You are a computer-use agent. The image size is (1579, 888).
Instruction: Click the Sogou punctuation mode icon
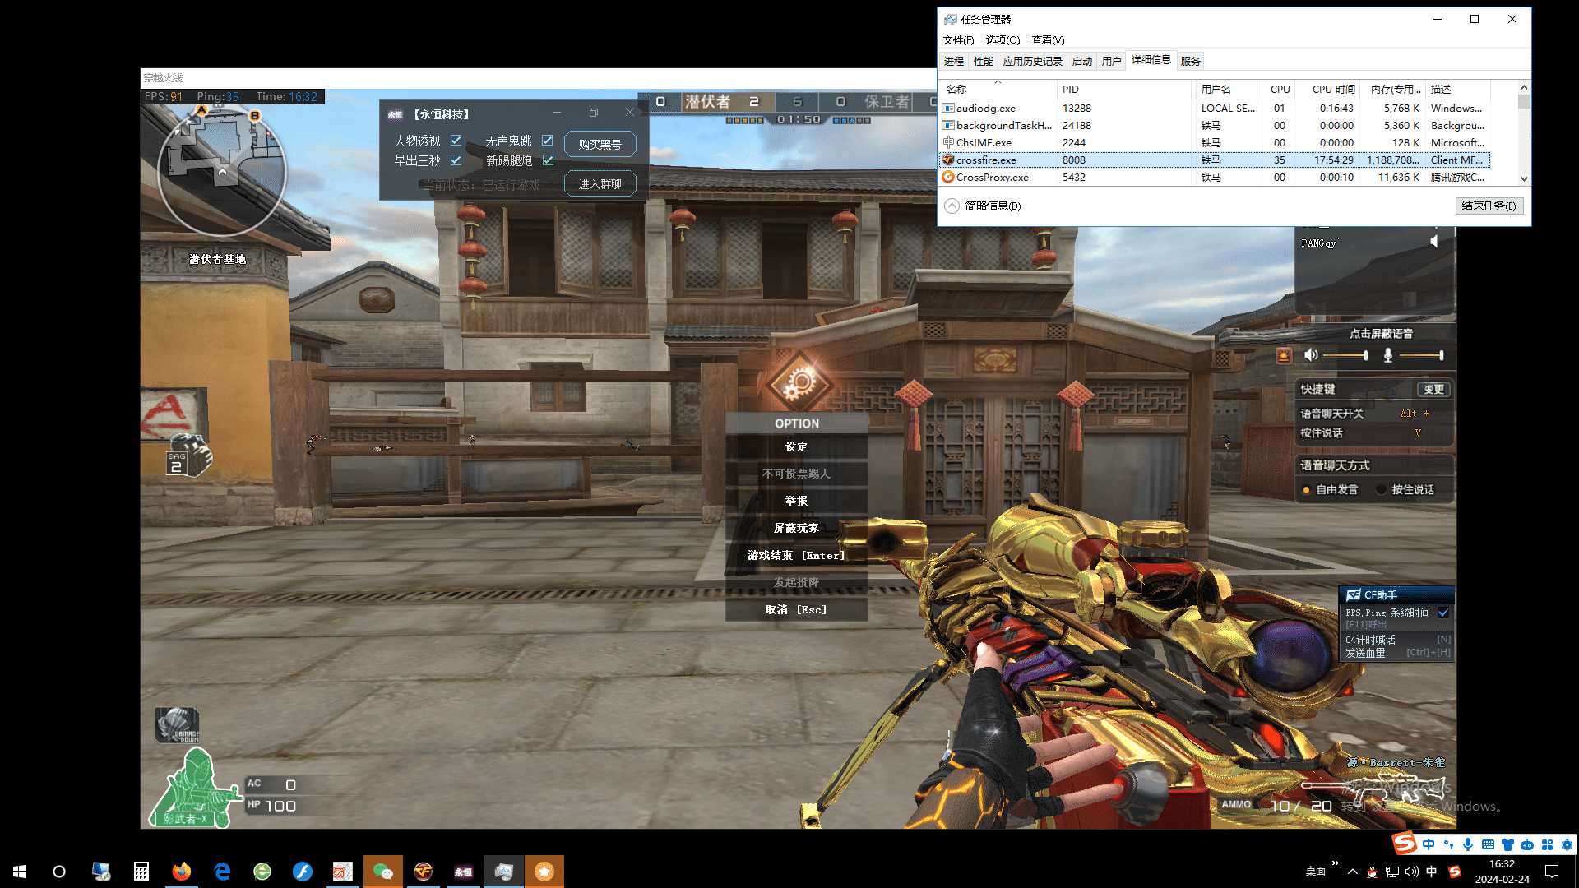pos(1448,844)
